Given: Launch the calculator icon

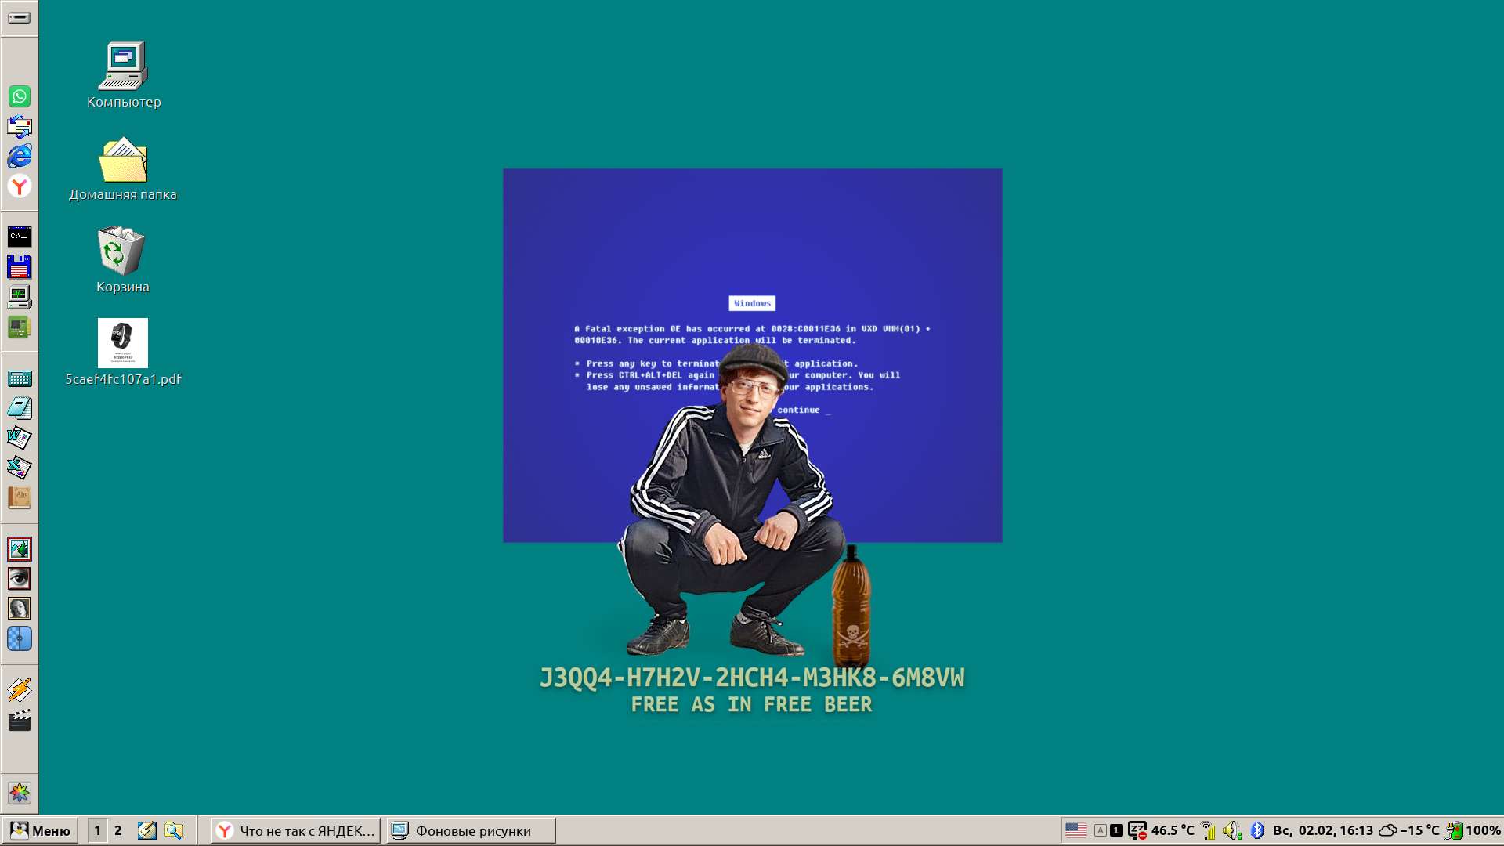Looking at the screenshot, I should click(19, 378).
